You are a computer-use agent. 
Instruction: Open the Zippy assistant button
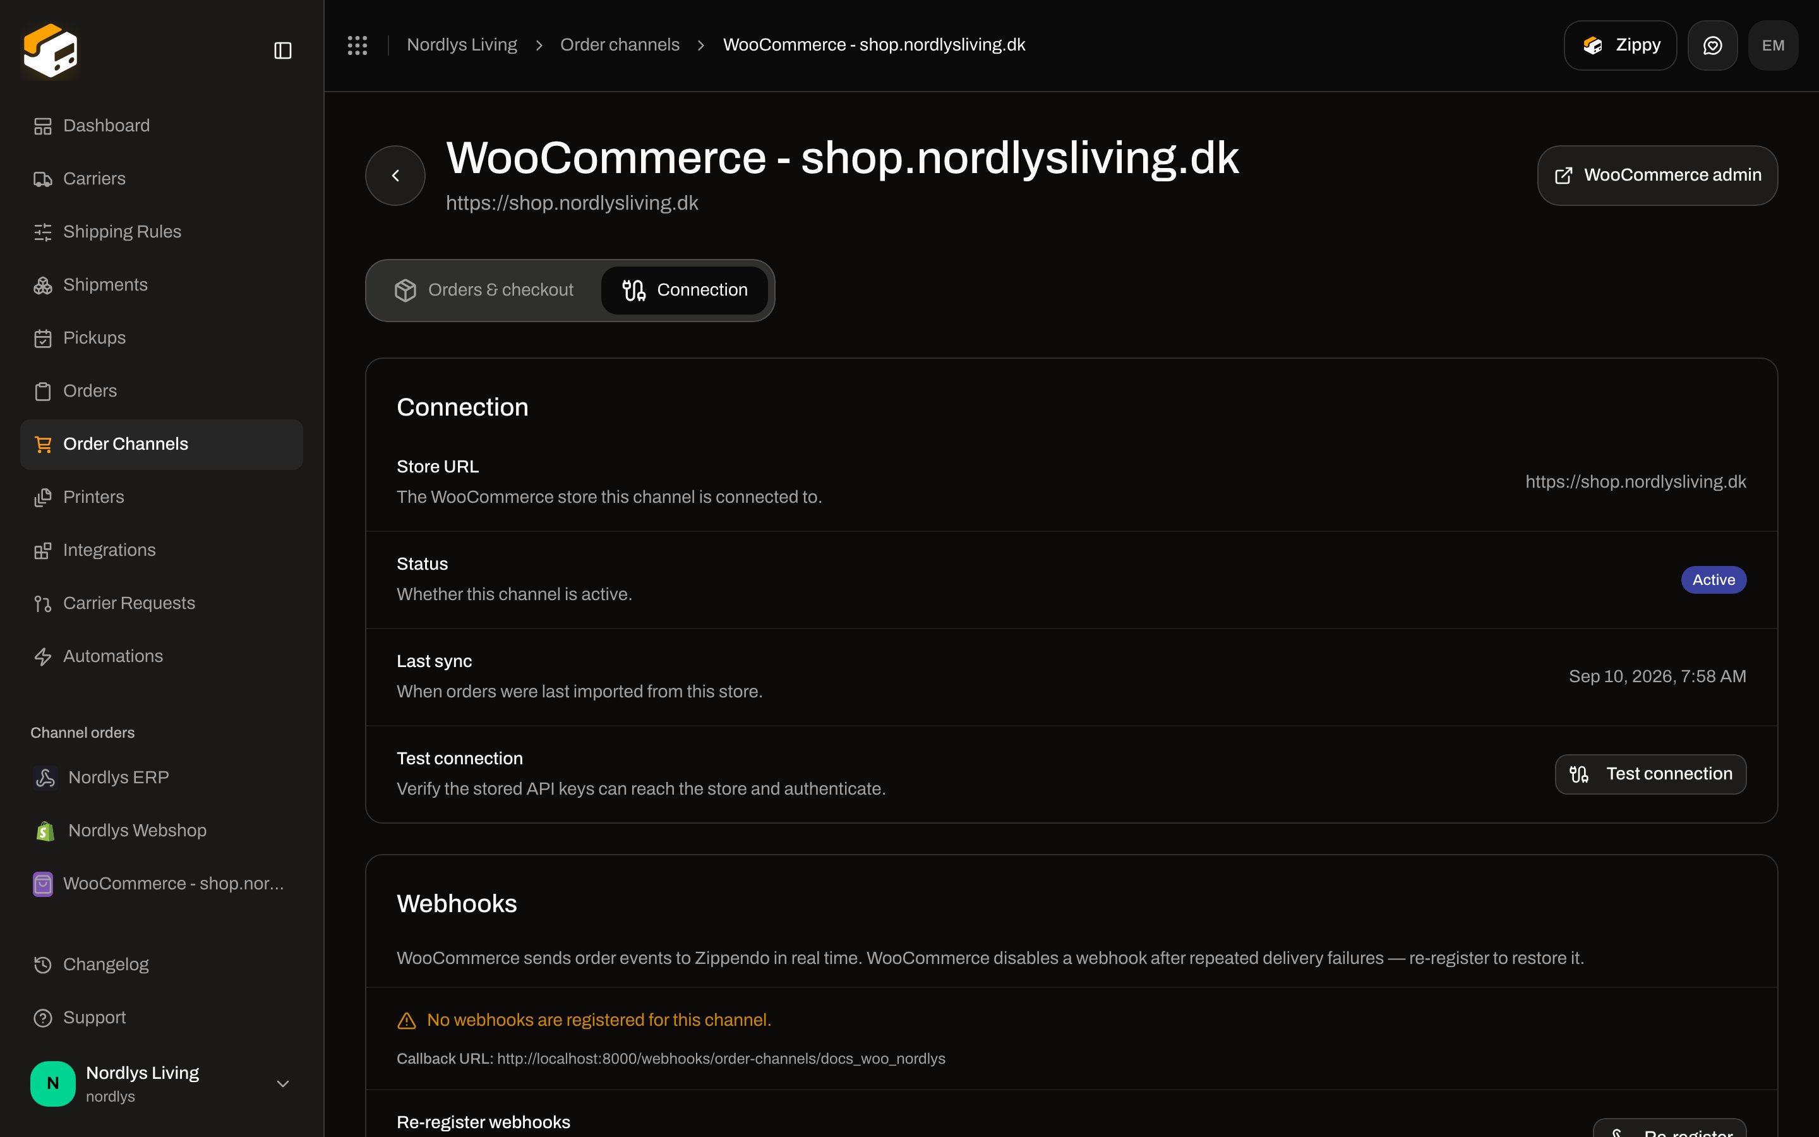point(1620,45)
